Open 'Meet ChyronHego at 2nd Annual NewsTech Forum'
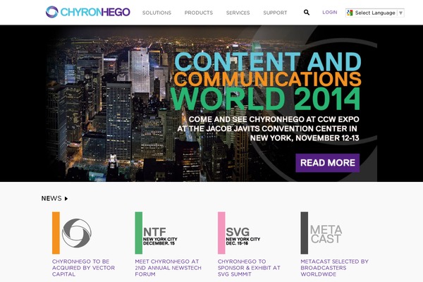423x282 pixels. click(168, 268)
